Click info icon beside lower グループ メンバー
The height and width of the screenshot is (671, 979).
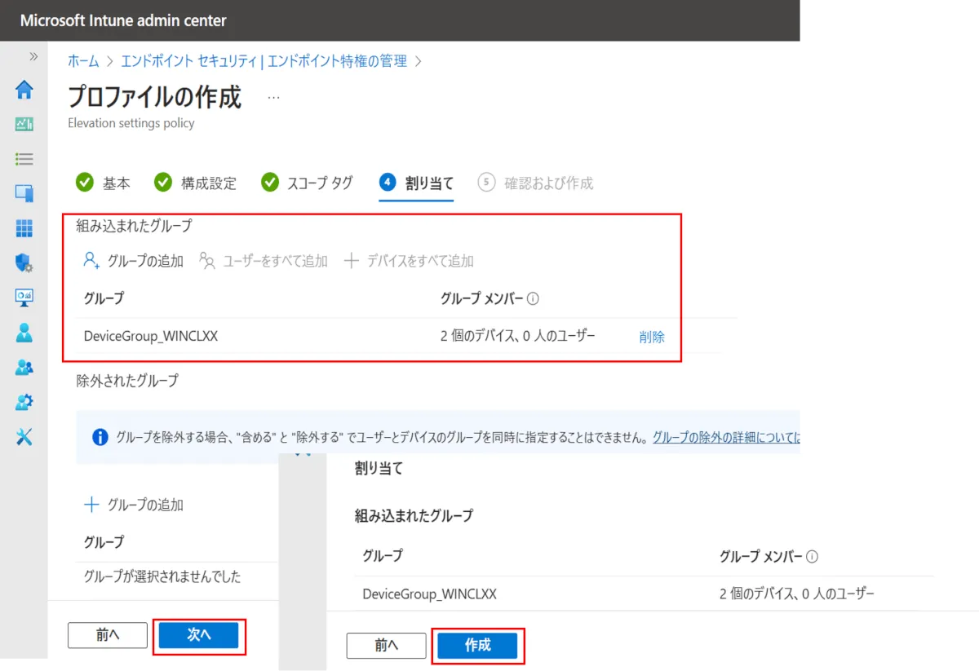(x=812, y=557)
